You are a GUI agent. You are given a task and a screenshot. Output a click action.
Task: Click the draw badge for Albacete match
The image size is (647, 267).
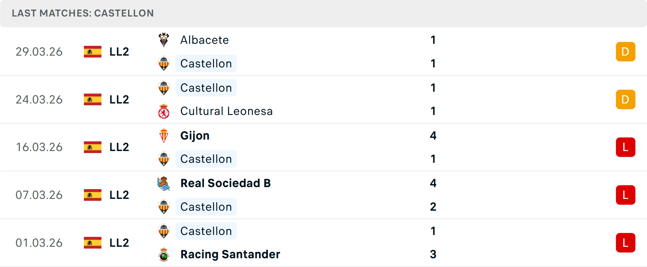pos(625,52)
